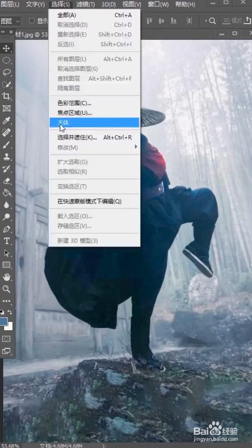
Task: Swap foreground and background colors
Action: click(x=10, y=312)
